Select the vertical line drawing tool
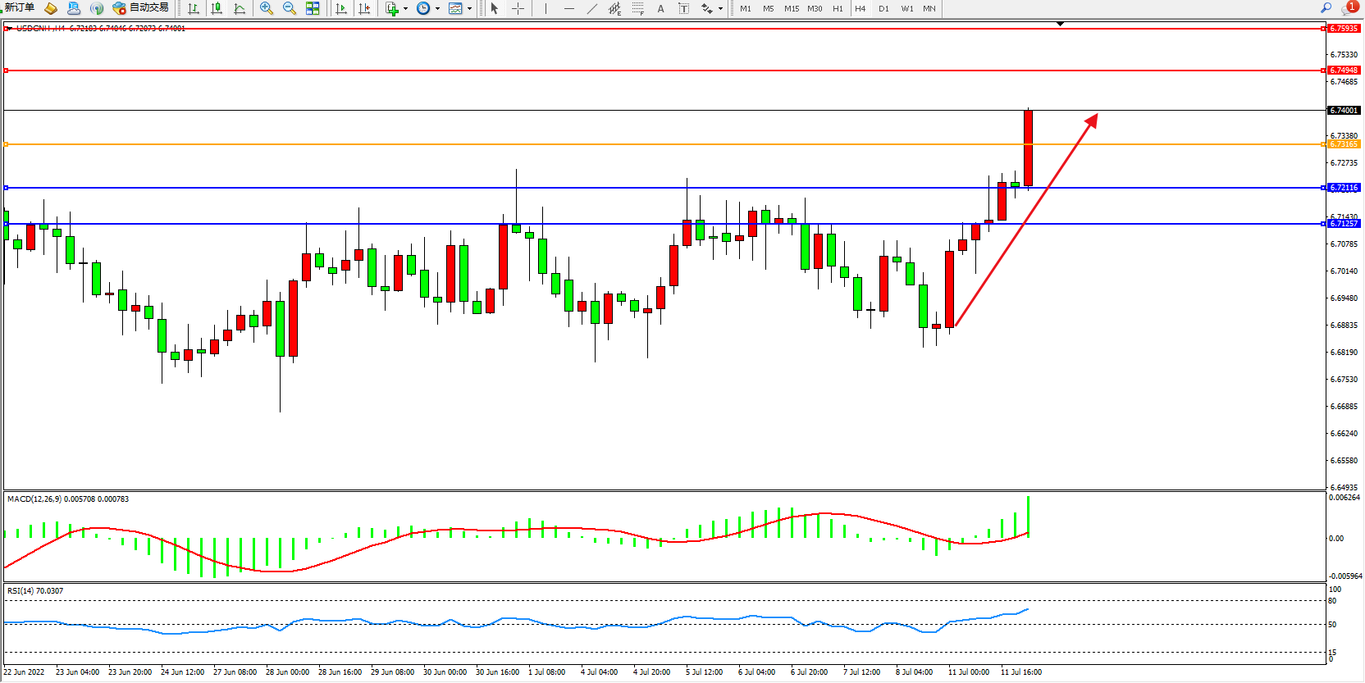 (546, 8)
